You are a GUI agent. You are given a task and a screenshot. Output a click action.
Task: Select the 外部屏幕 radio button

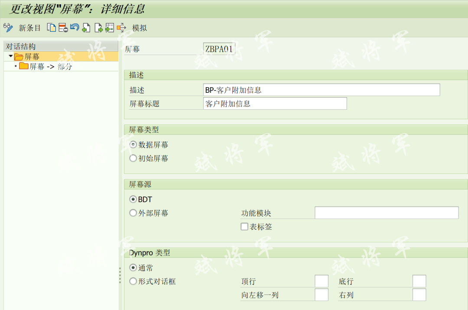133,213
